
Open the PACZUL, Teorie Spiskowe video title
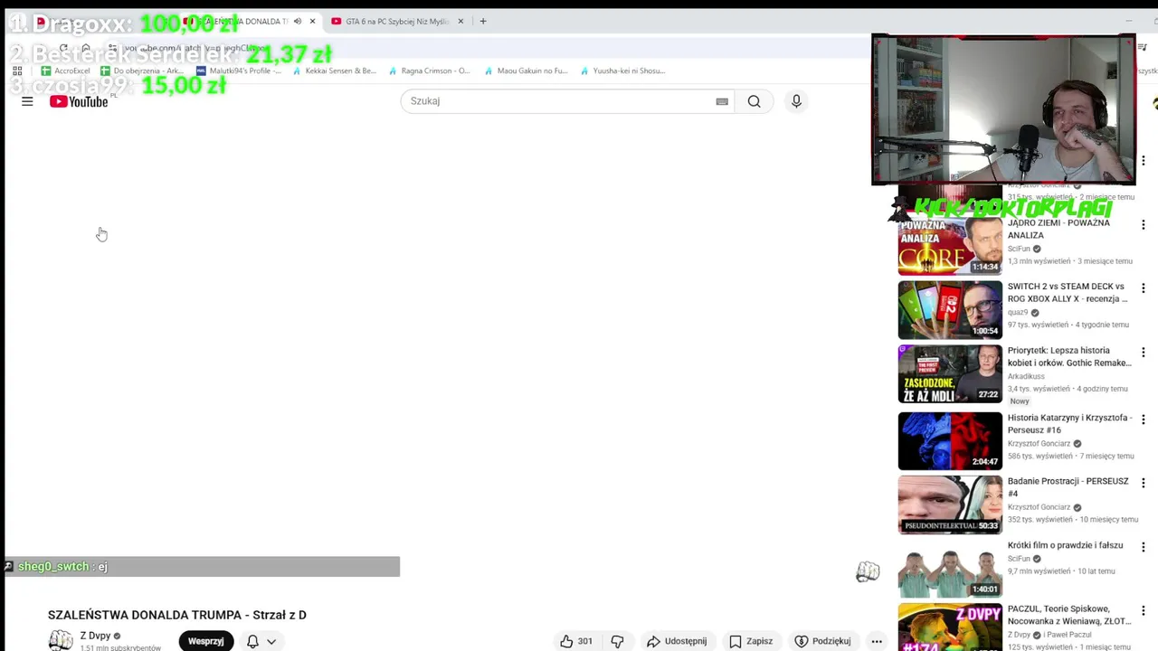[1069, 615]
